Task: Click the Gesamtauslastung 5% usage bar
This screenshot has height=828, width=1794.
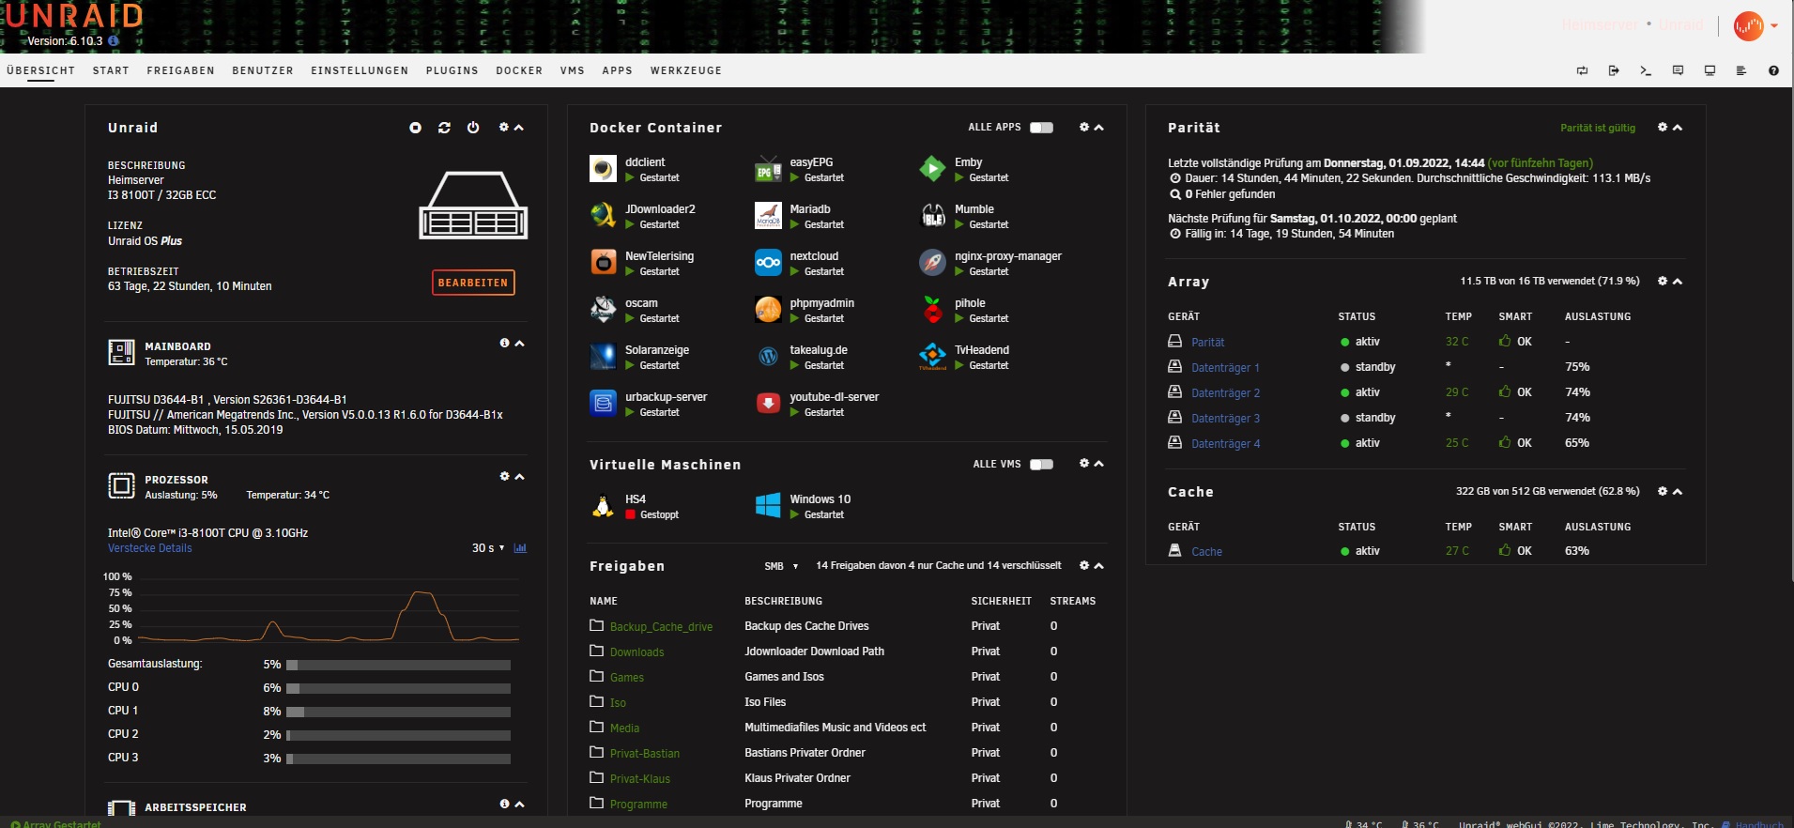Action: coord(398,665)
